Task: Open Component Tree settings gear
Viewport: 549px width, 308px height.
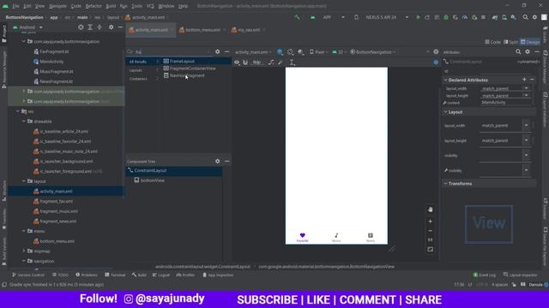Action: point(217,161)
